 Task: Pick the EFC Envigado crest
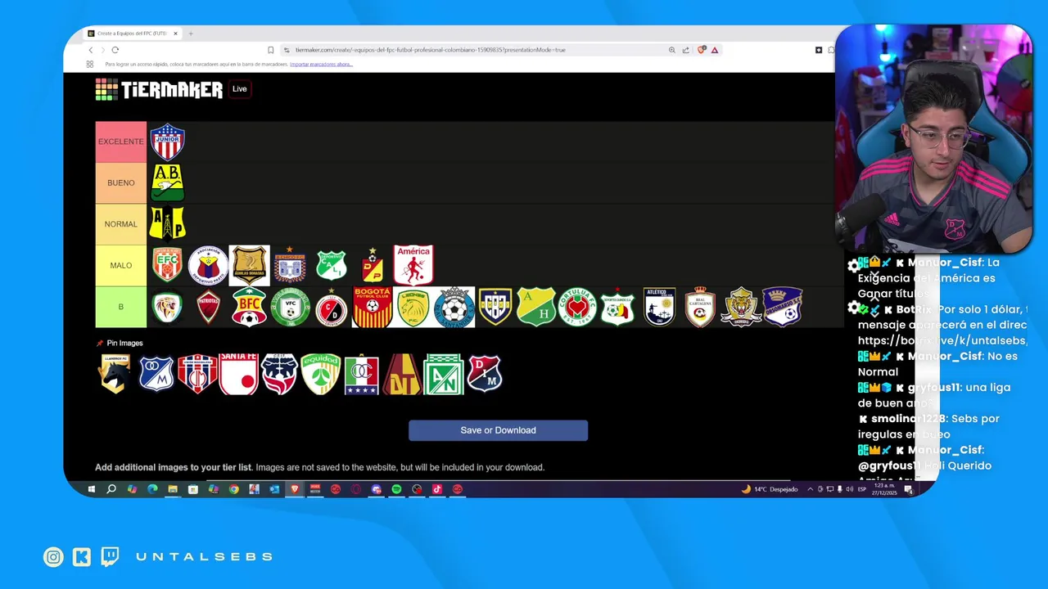[x=168, y=265]
